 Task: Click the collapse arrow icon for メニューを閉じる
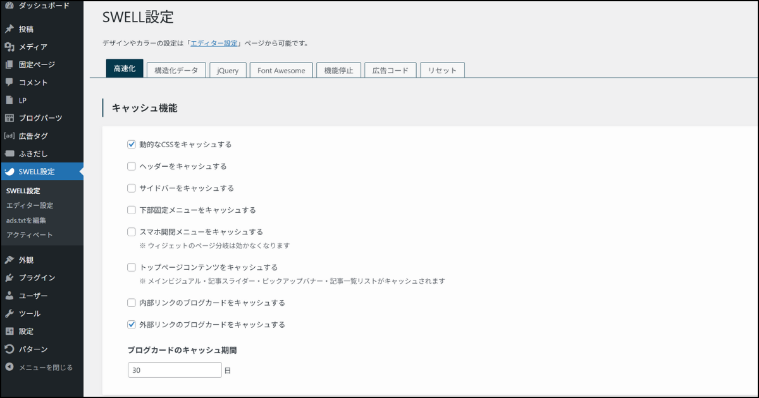coord(9,367)
